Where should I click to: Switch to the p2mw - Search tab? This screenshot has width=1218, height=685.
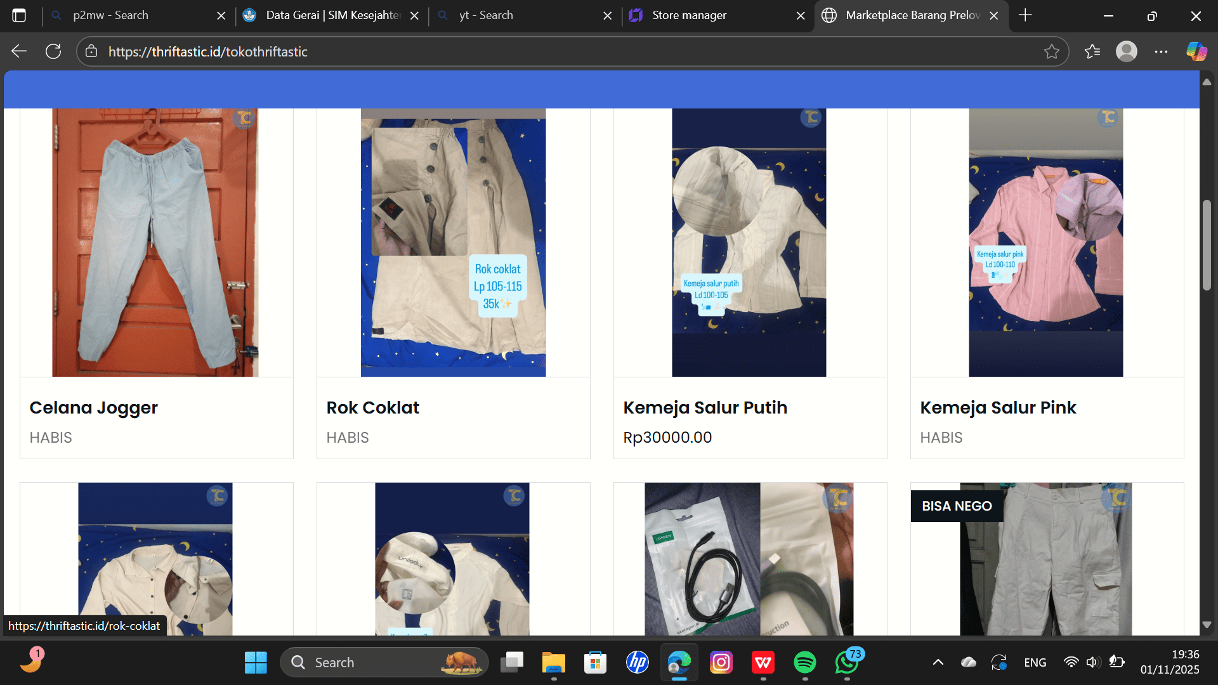138,15
